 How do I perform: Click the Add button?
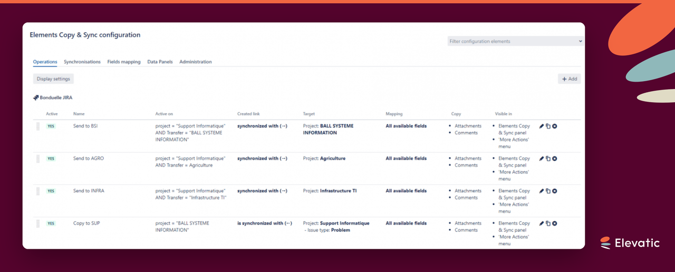[x=570, y=79]
